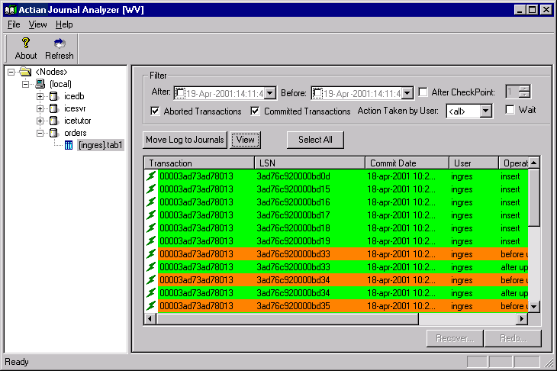Viewport: 557px width, 371px height.
Task: Click the icedb database icon
Action: (53, 96)
